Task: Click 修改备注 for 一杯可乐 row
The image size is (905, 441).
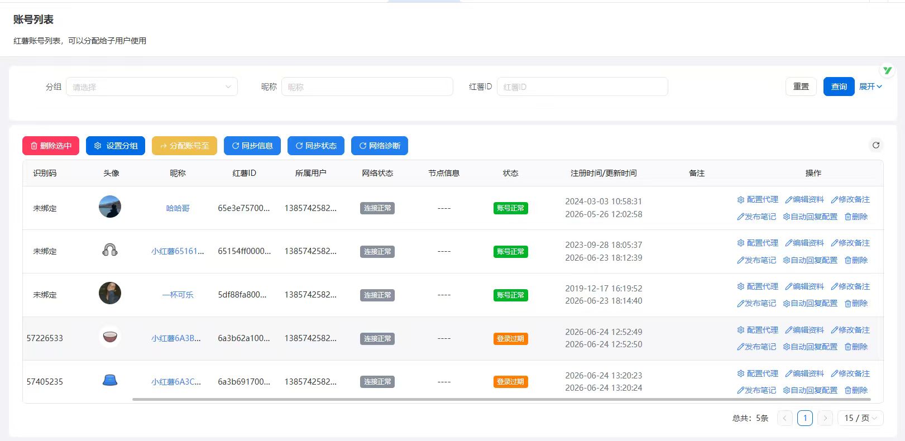Action: (850, 286)
